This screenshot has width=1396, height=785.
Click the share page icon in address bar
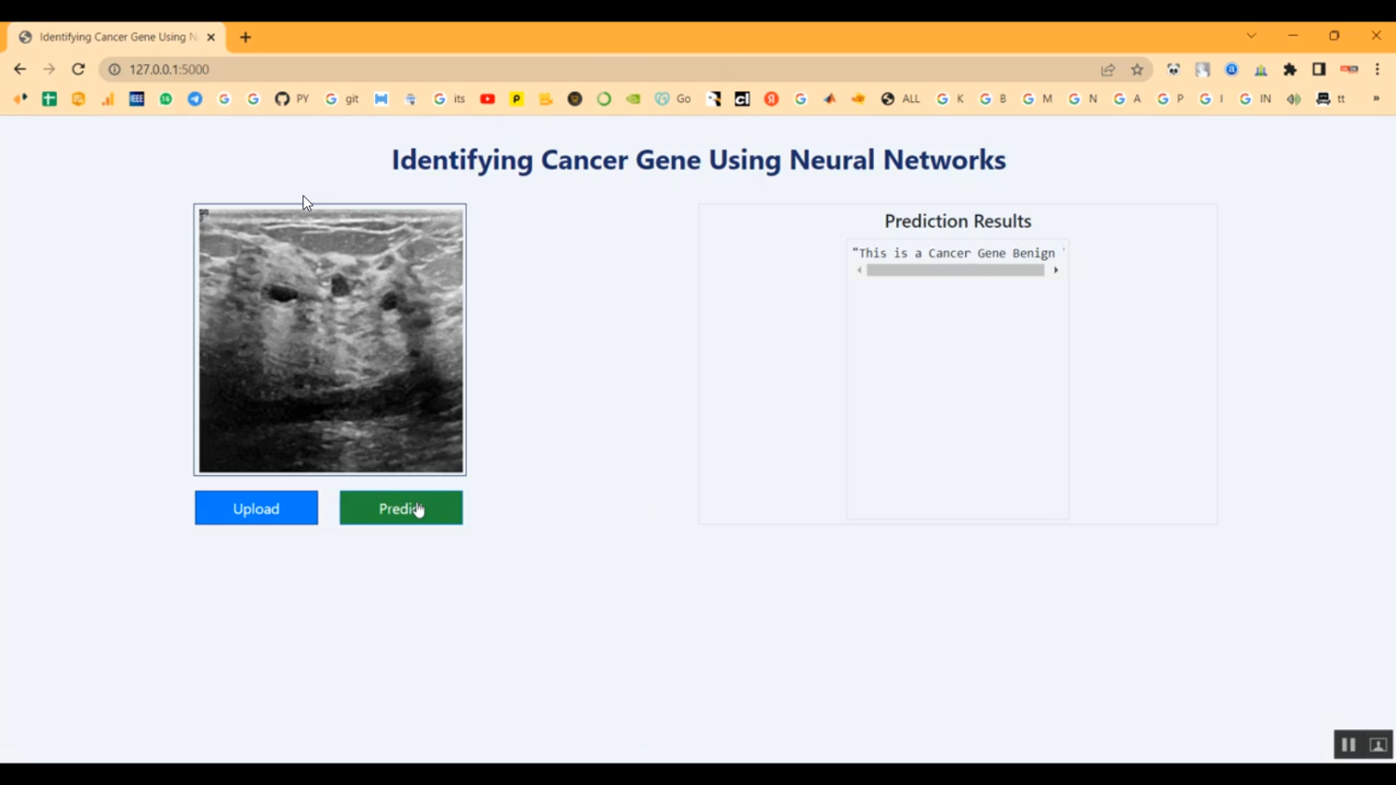click(x=1107, y=70)
